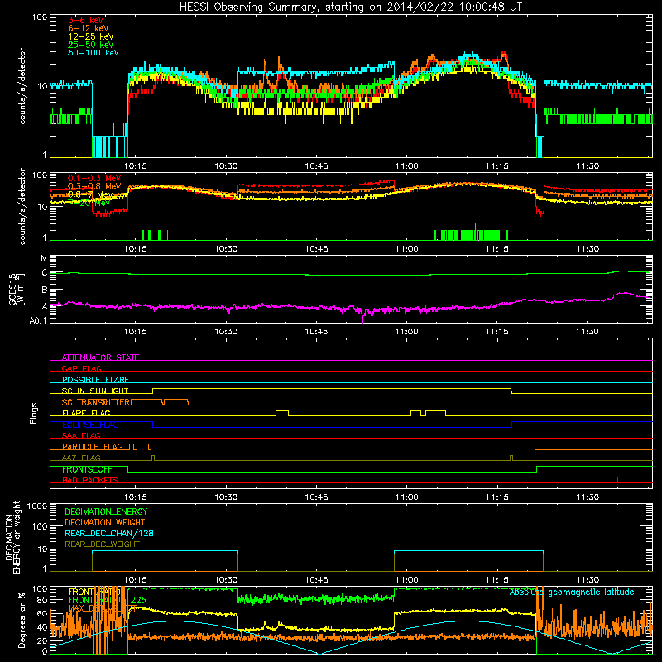Select the FRONTS_OFF flag label

(x=87, y=469)
